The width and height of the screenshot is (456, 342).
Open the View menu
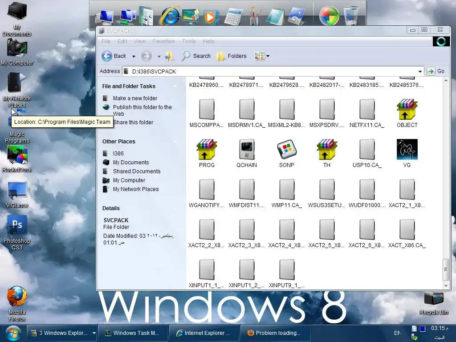[x=139, y=41]
